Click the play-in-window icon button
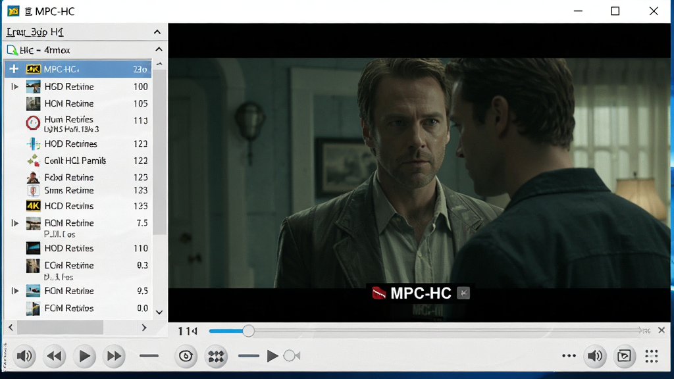Image resolution: width=674 pixels, height=379 pixels. [624, 356]
